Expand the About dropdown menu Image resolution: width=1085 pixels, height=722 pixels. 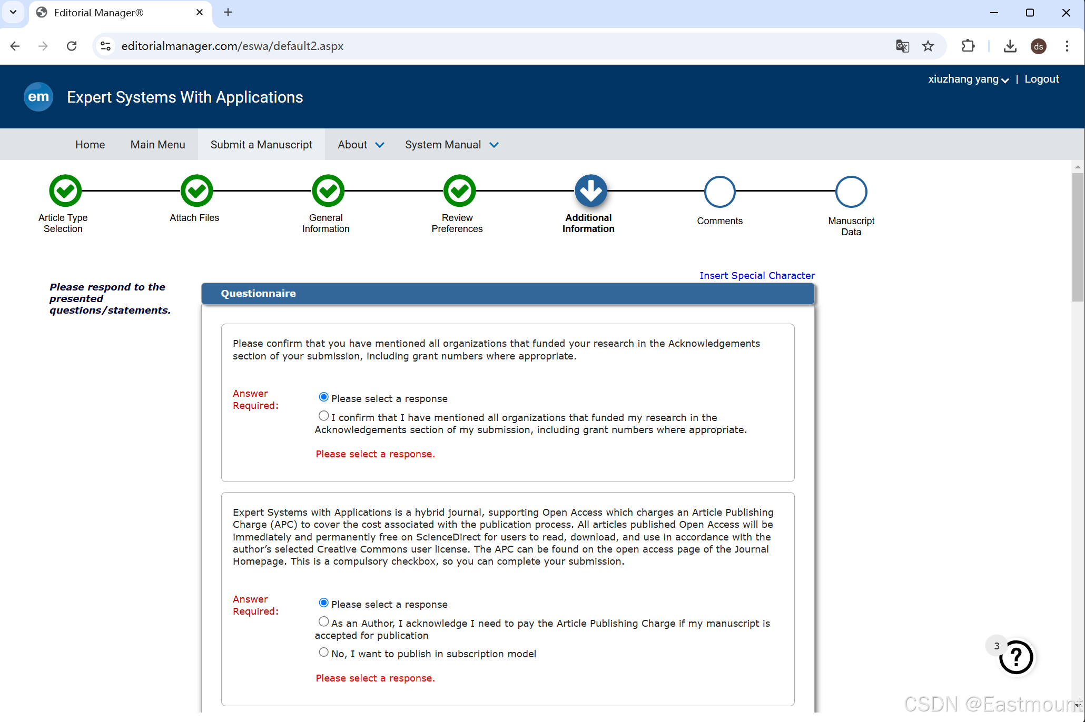pos(361,145)
